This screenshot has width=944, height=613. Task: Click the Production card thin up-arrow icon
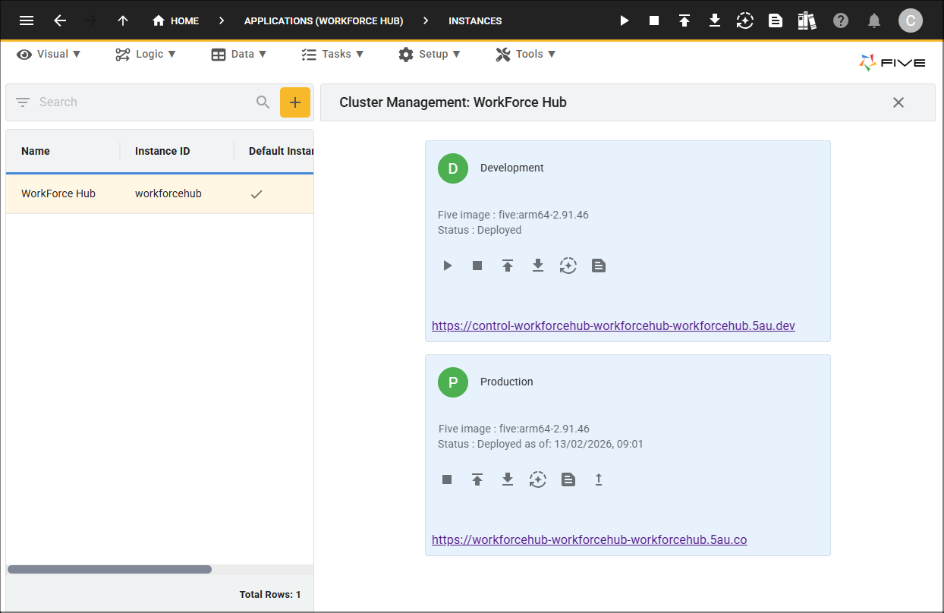[599, 479]
